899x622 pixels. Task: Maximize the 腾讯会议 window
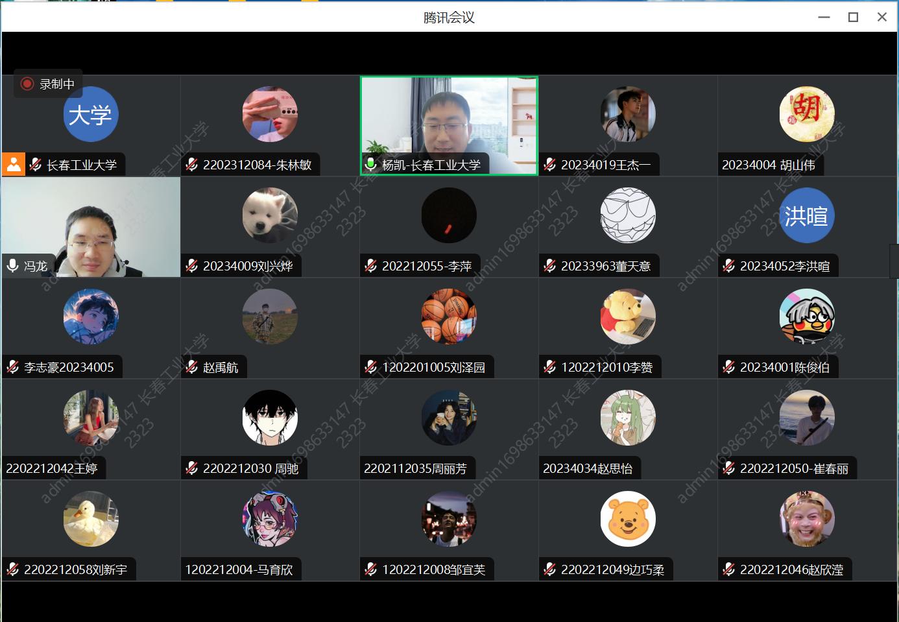tap(853, 18)
